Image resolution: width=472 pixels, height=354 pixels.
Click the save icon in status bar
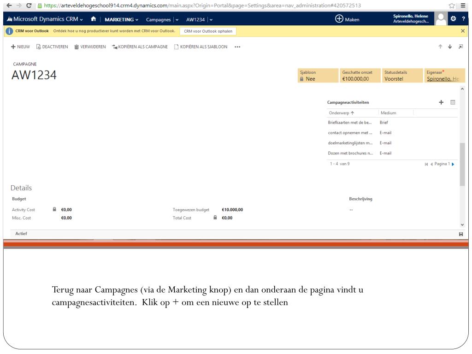click(462, 234)
